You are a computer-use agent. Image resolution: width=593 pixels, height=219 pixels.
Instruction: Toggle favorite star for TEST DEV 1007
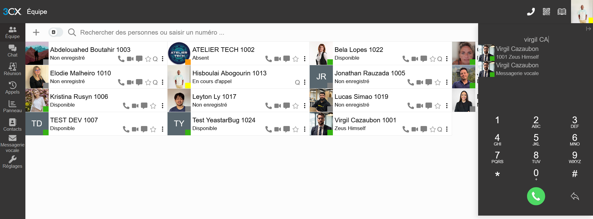[x=153, y=129]
